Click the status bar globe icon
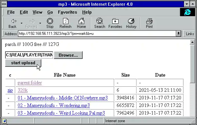 5,121
